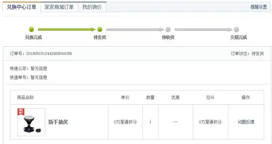
Task: Click the 商品名称 column header
Action: point(26,97)
